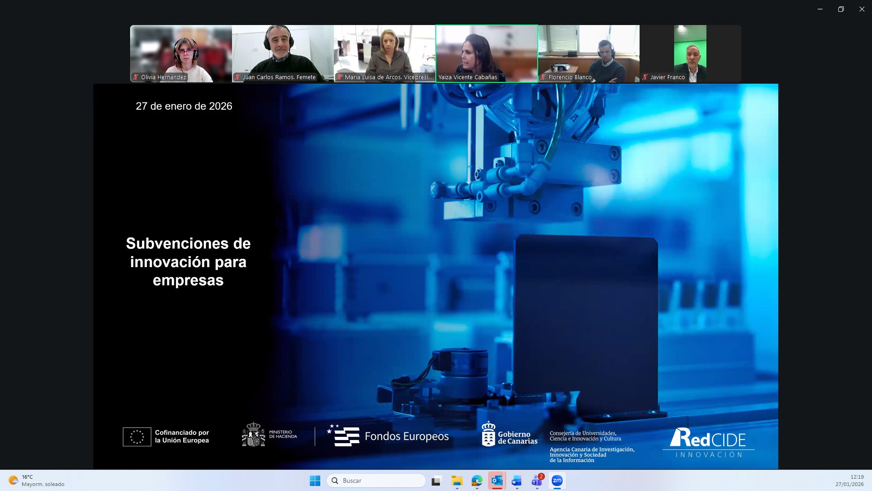Click María Luisa de Arcos's video tile

(x=384, y=52)
